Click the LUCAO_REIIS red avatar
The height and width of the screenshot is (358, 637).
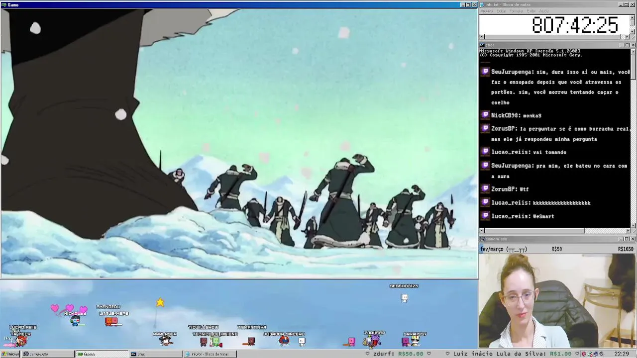click(21, 341)
